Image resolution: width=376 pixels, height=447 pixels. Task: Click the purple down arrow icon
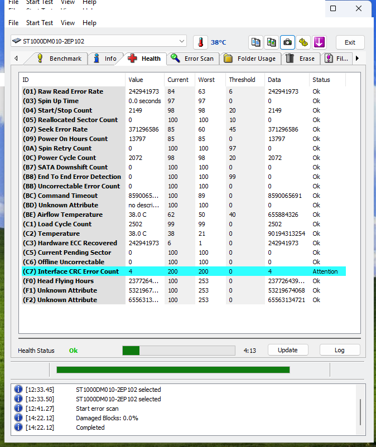pyautogui.click(x=319, y=42)
